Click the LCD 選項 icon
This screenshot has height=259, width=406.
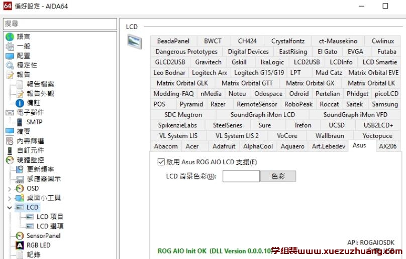(30, 226)
